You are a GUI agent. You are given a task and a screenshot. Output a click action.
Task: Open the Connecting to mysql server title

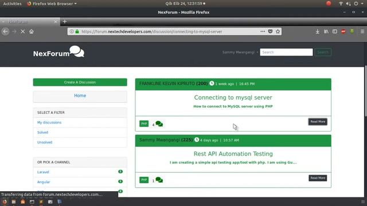pyautogui.click(x=233, y=97)
